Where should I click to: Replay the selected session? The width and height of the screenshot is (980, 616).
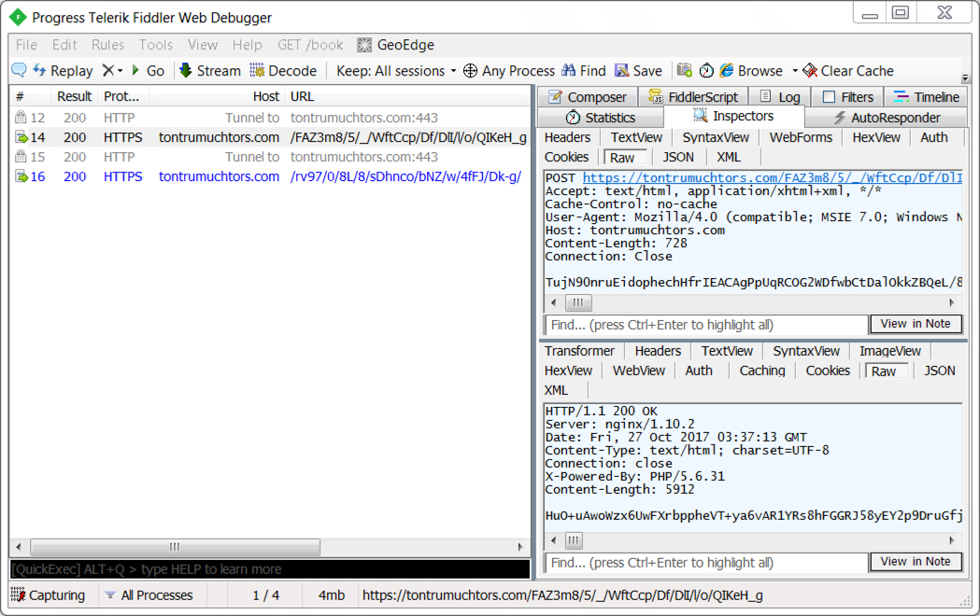click(63, 71)
